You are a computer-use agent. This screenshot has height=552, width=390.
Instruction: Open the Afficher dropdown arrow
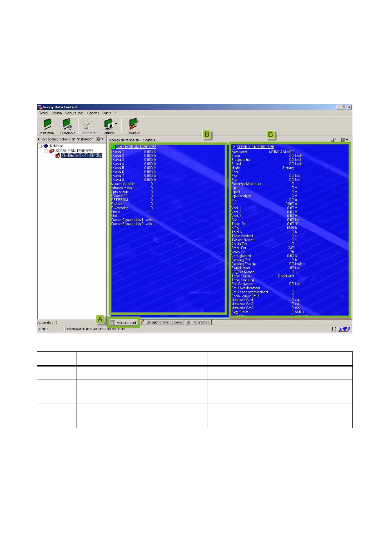pos(116,124)
